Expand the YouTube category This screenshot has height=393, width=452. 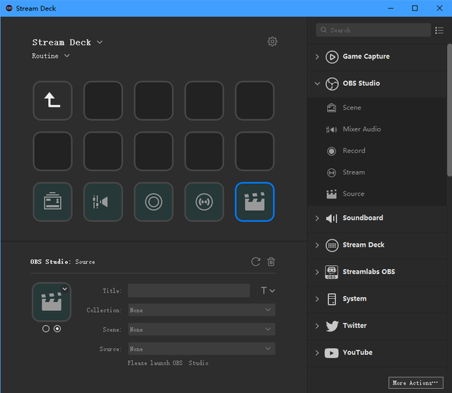[x=317, y=353]
